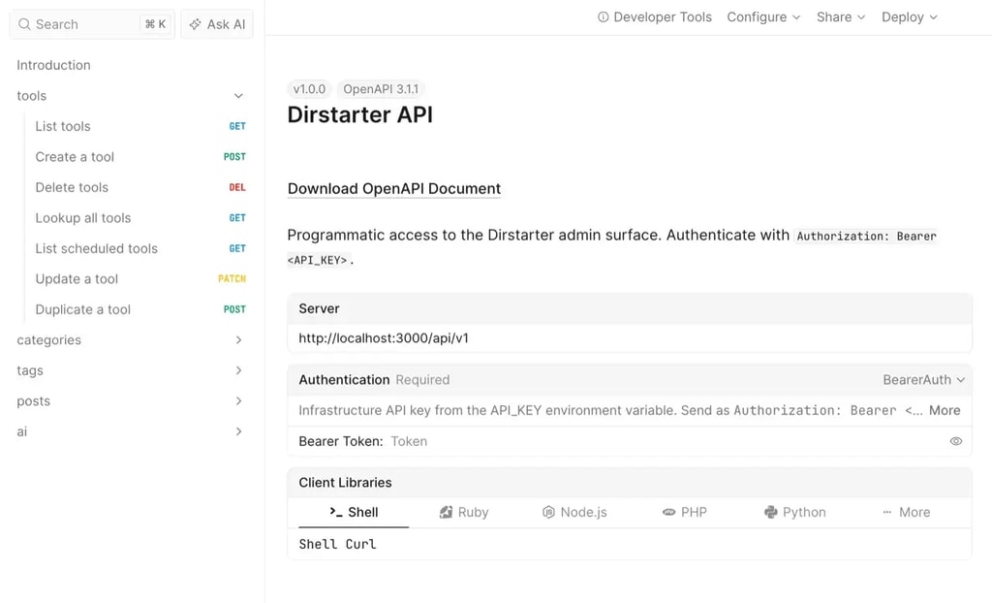Open the Share dropdown
Screen dimensions: 992x603
841,17
